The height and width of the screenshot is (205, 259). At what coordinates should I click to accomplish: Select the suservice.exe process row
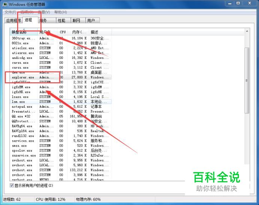click(x=61, y=155)
